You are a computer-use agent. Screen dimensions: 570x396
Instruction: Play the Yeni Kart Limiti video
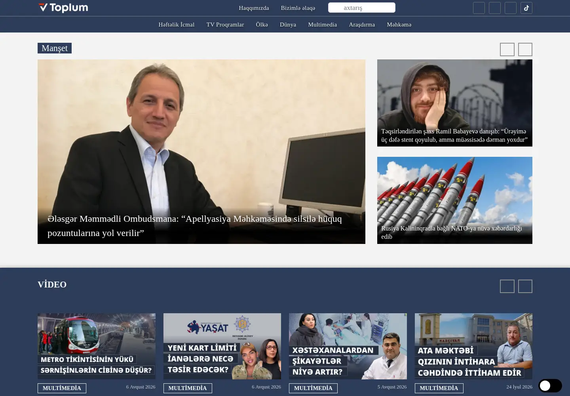pos(222,346)
